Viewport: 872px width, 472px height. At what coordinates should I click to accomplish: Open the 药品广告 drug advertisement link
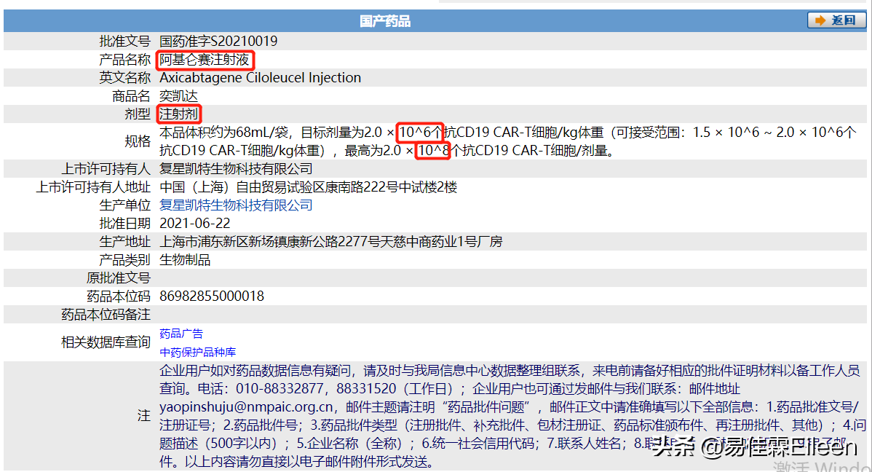tap(180, 333)
